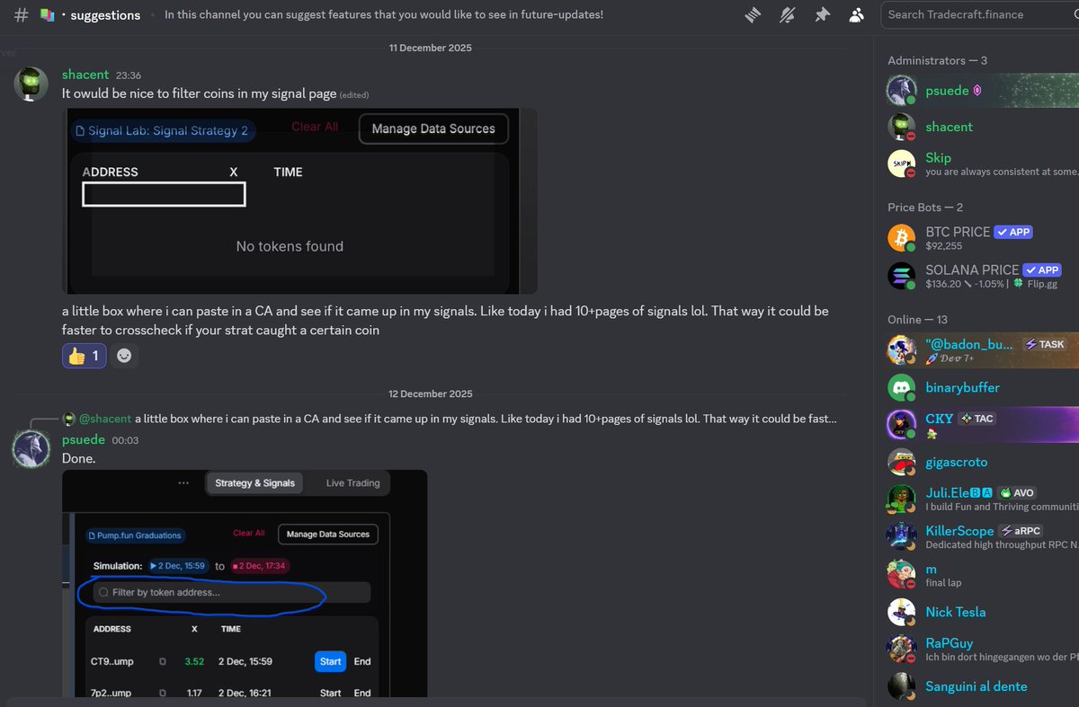Toggle the member list people icon

click(856, 14)
